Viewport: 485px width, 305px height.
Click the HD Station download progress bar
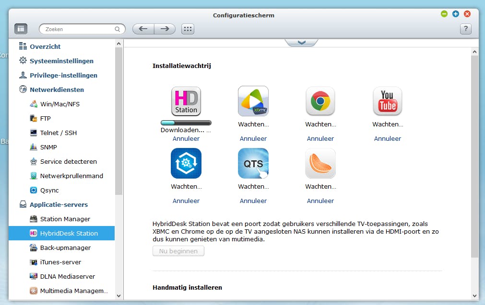point(186,123)
